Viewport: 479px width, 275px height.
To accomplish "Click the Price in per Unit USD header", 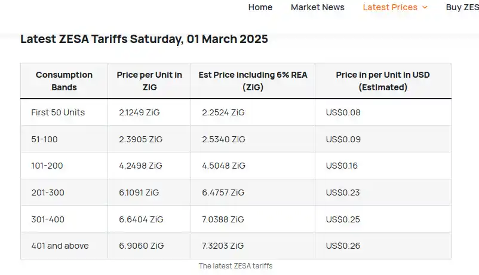I will tap(383, 81).
